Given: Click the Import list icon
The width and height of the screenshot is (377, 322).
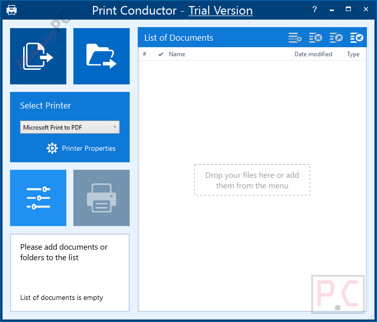Looking at the screenshot, I should 356,38.
